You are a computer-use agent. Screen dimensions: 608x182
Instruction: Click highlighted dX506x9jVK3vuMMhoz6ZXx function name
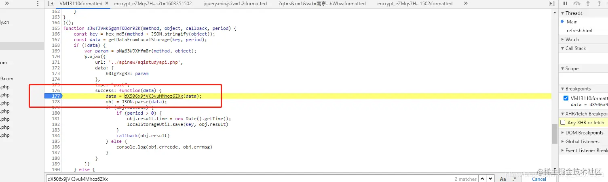(154, 96)
